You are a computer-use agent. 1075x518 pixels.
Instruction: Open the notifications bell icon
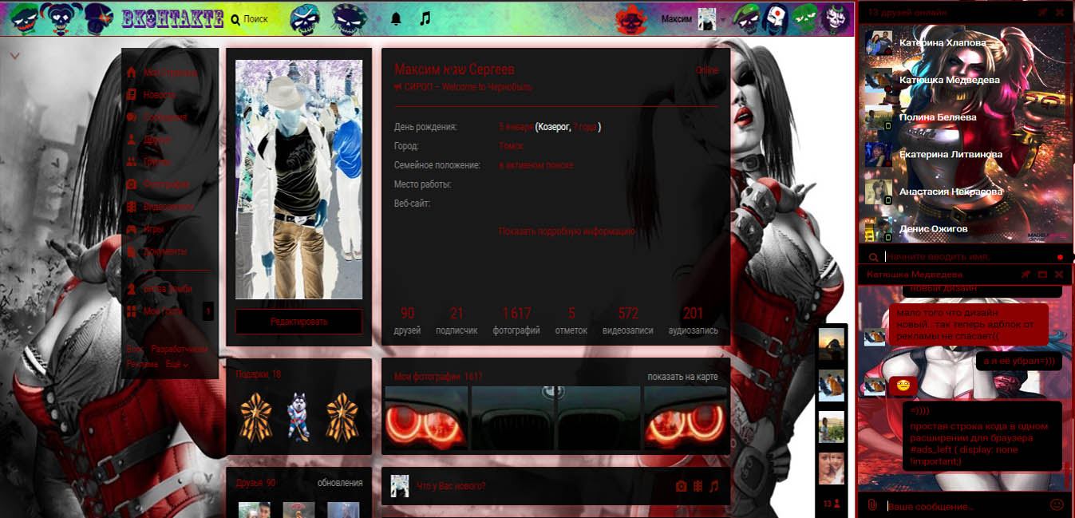tap(396, 18)
